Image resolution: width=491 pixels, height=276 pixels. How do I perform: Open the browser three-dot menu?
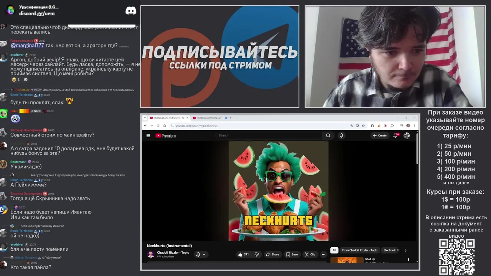click(415, 126)
